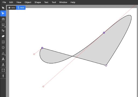The height and width of the screenshot is (97, 138).
Task: Open the Shape menu
Action: 38,2
